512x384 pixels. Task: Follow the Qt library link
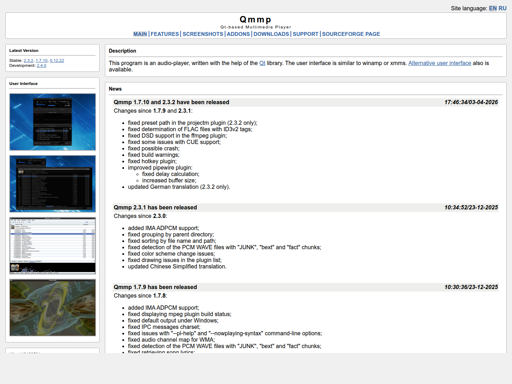pyautogui.click(x=262, y=63)
